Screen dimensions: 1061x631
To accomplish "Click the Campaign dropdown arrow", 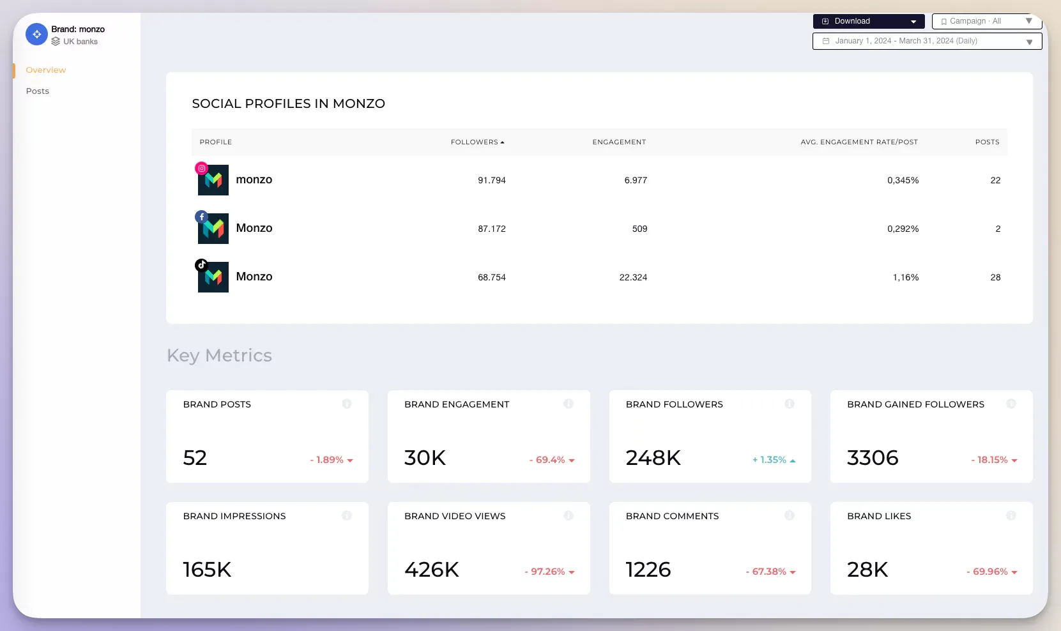I will [1029, 21].
